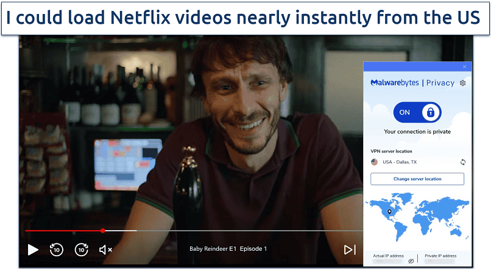Rewind the video 10 seconds
491x269 pixels.
click(x=57, y=250)
